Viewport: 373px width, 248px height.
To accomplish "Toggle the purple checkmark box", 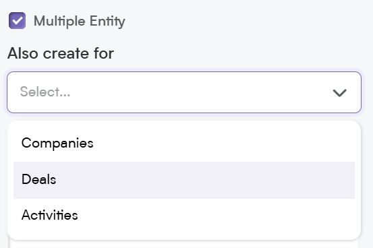I will 17,21.
